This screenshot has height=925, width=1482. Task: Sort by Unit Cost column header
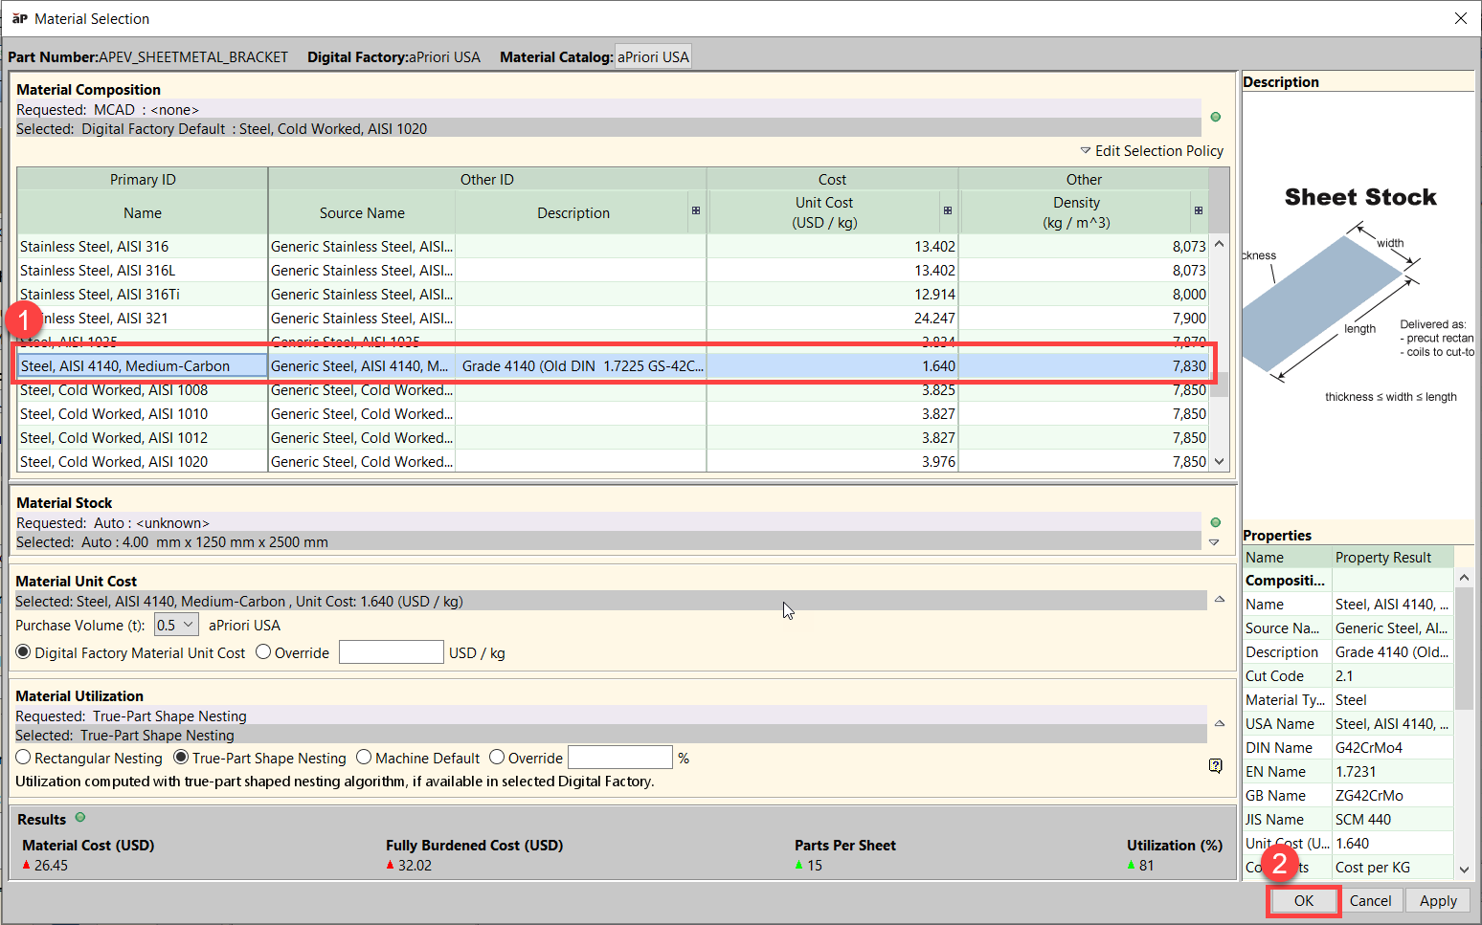coord(824,212)
